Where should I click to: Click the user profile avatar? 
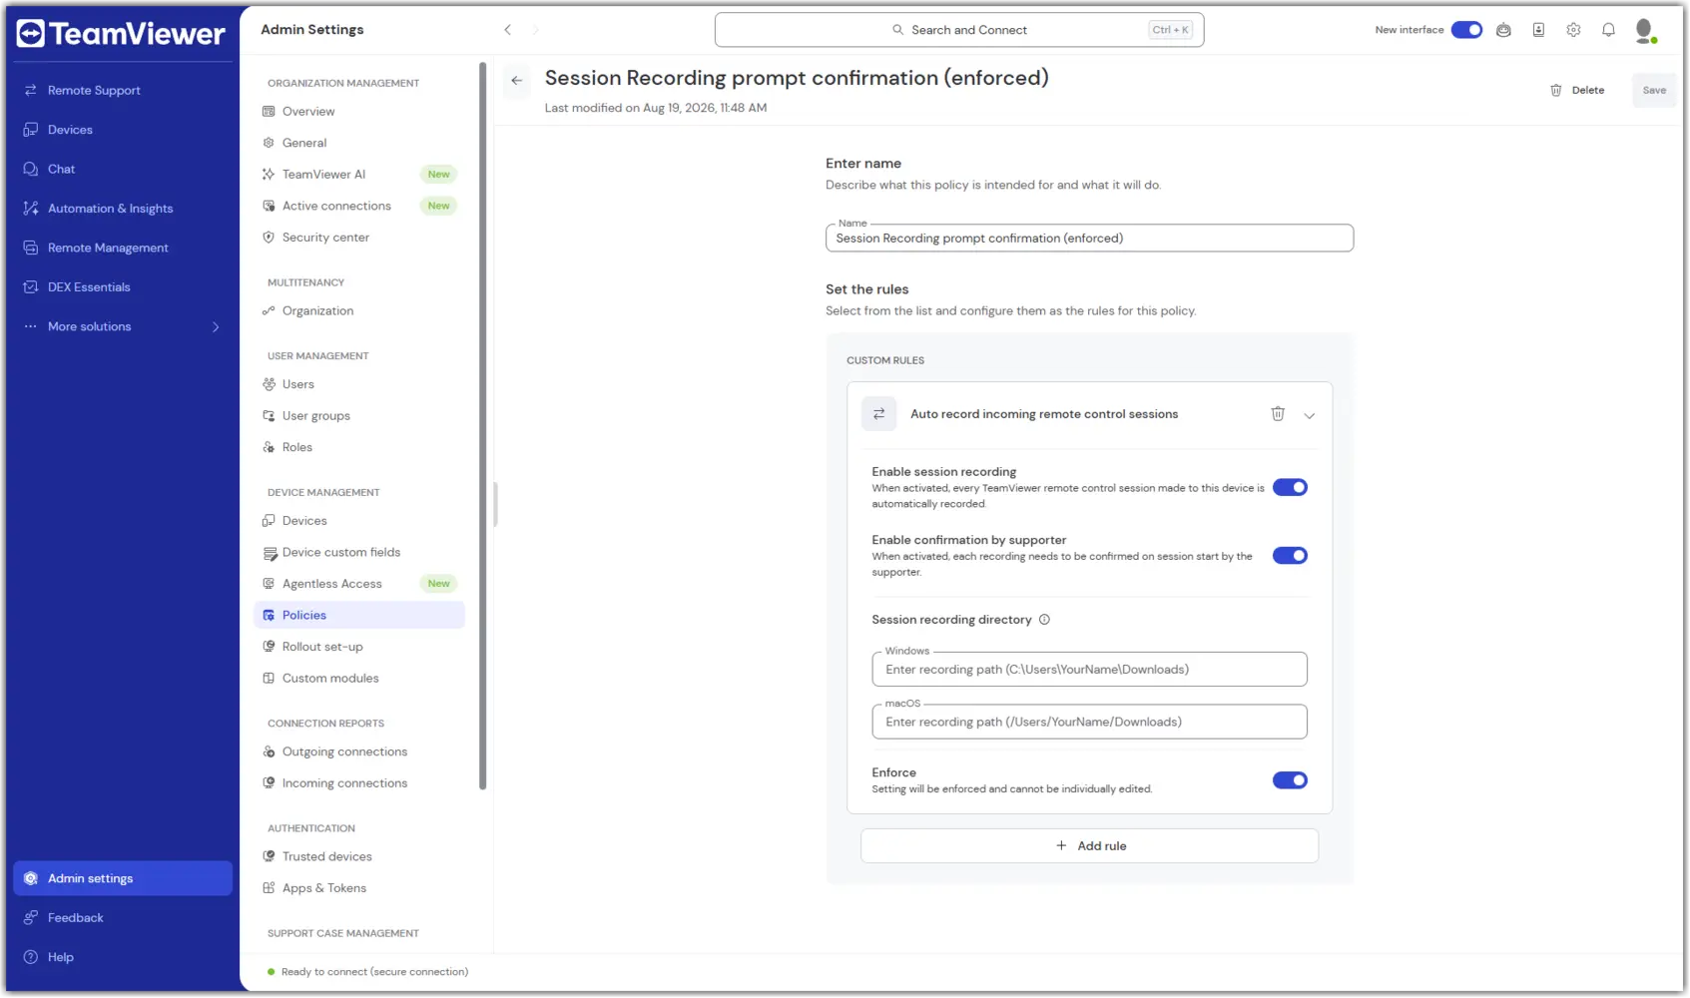click(1645, 31)
